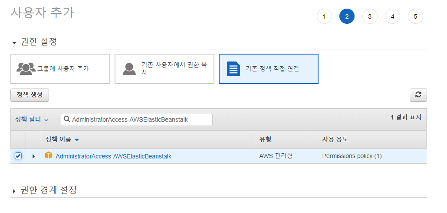Expand the AdministratorAccess-AWSElasticBeanstalk row details
This screenshot has width=447, height=213.
click(33, 156)
